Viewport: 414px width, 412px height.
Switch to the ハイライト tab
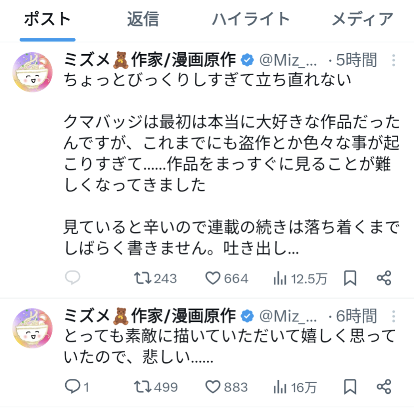point(251,19)
